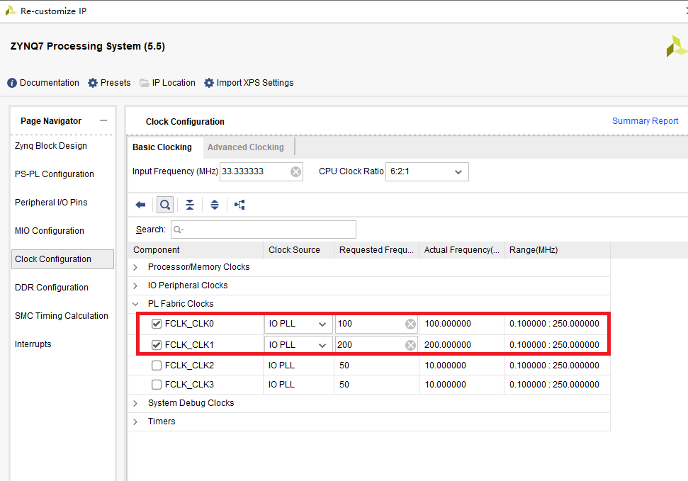Expand System Debug Clocks row
This screenshot has height=481, width=688.
coord(135,403)
